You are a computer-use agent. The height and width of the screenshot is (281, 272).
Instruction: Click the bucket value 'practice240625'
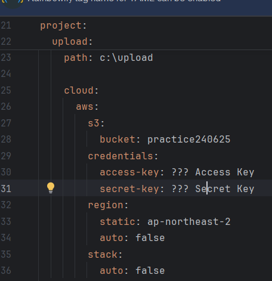[x=189, y=140]
